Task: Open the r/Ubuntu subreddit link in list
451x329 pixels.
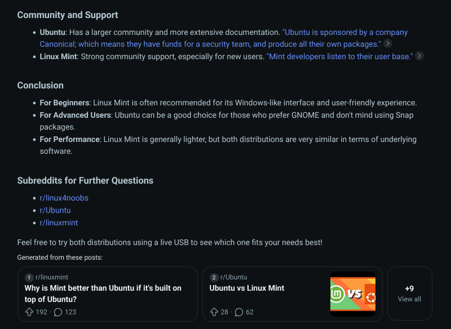Action: 55,210
